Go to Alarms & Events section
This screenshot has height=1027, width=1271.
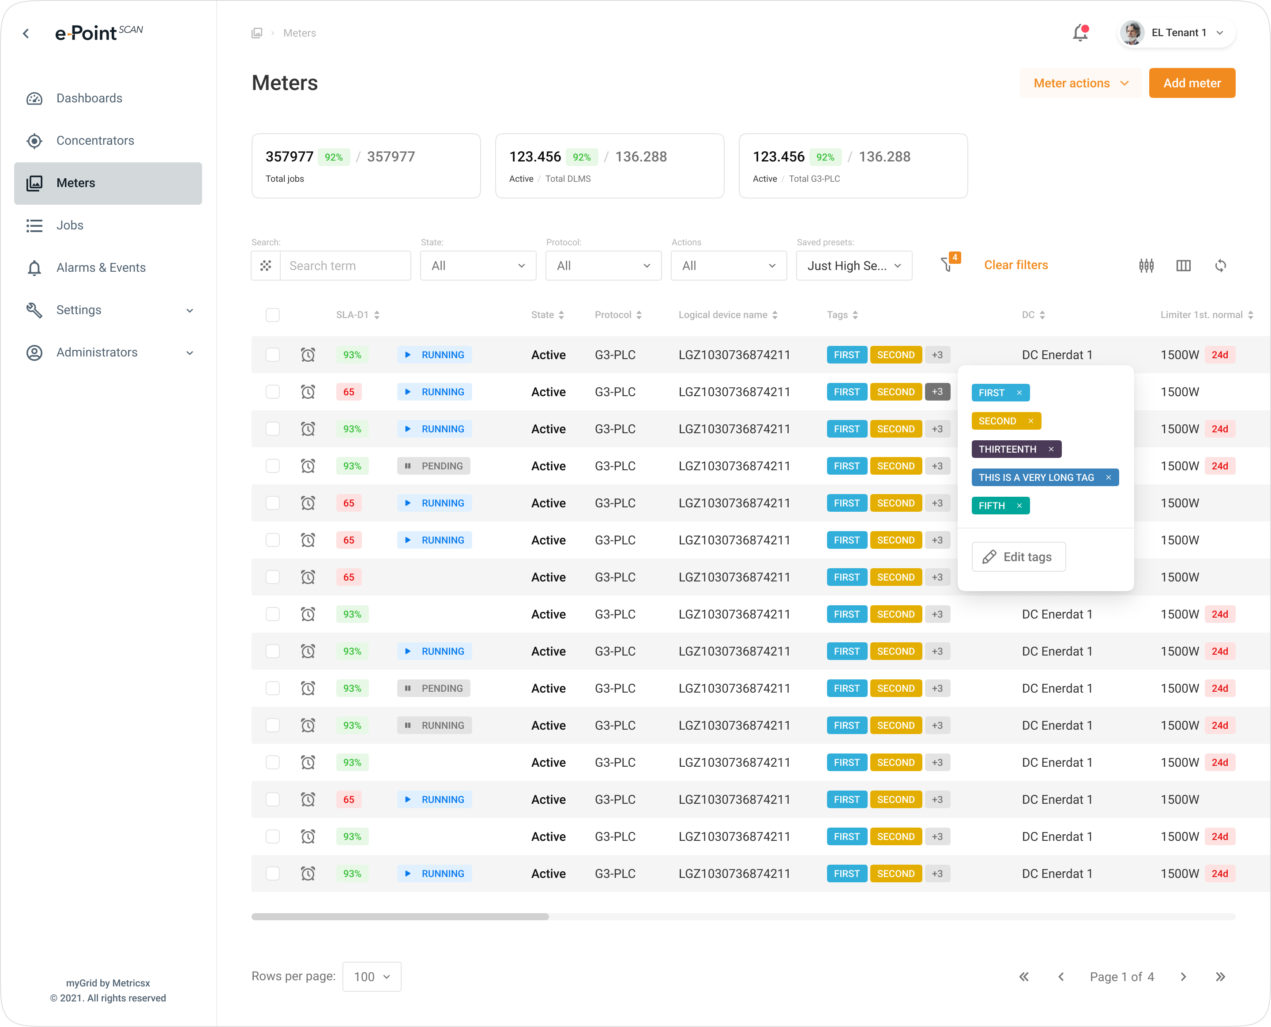pos(101,267)
